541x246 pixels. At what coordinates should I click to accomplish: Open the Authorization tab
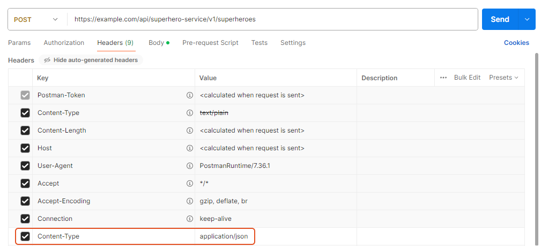pyautogui.click(x=64, y=43)
